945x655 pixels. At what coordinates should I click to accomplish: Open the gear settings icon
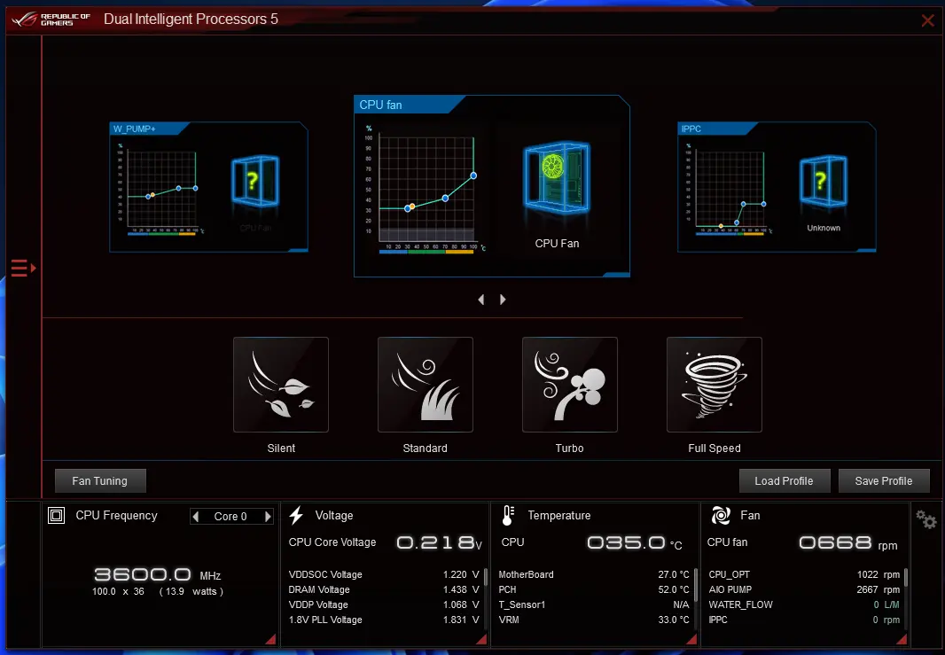pyautogui.click(x=925, y=519)
